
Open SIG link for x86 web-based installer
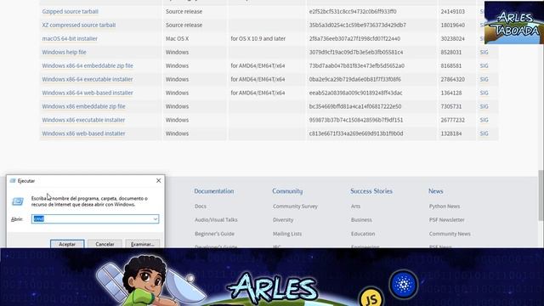[x=484, y=133]
